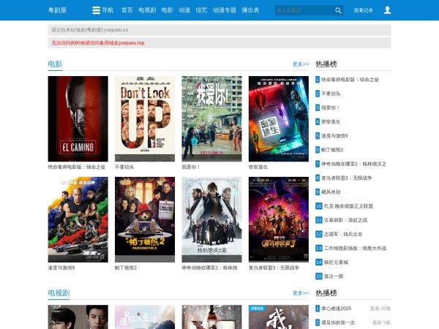Select 动漫 in the top navigation
This screenshot has width=439, height=329.
click(x=184, y=10)
